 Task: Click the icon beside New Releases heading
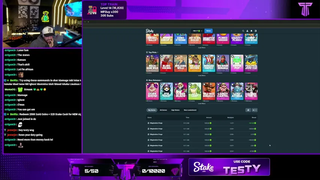tap(147, 80)
